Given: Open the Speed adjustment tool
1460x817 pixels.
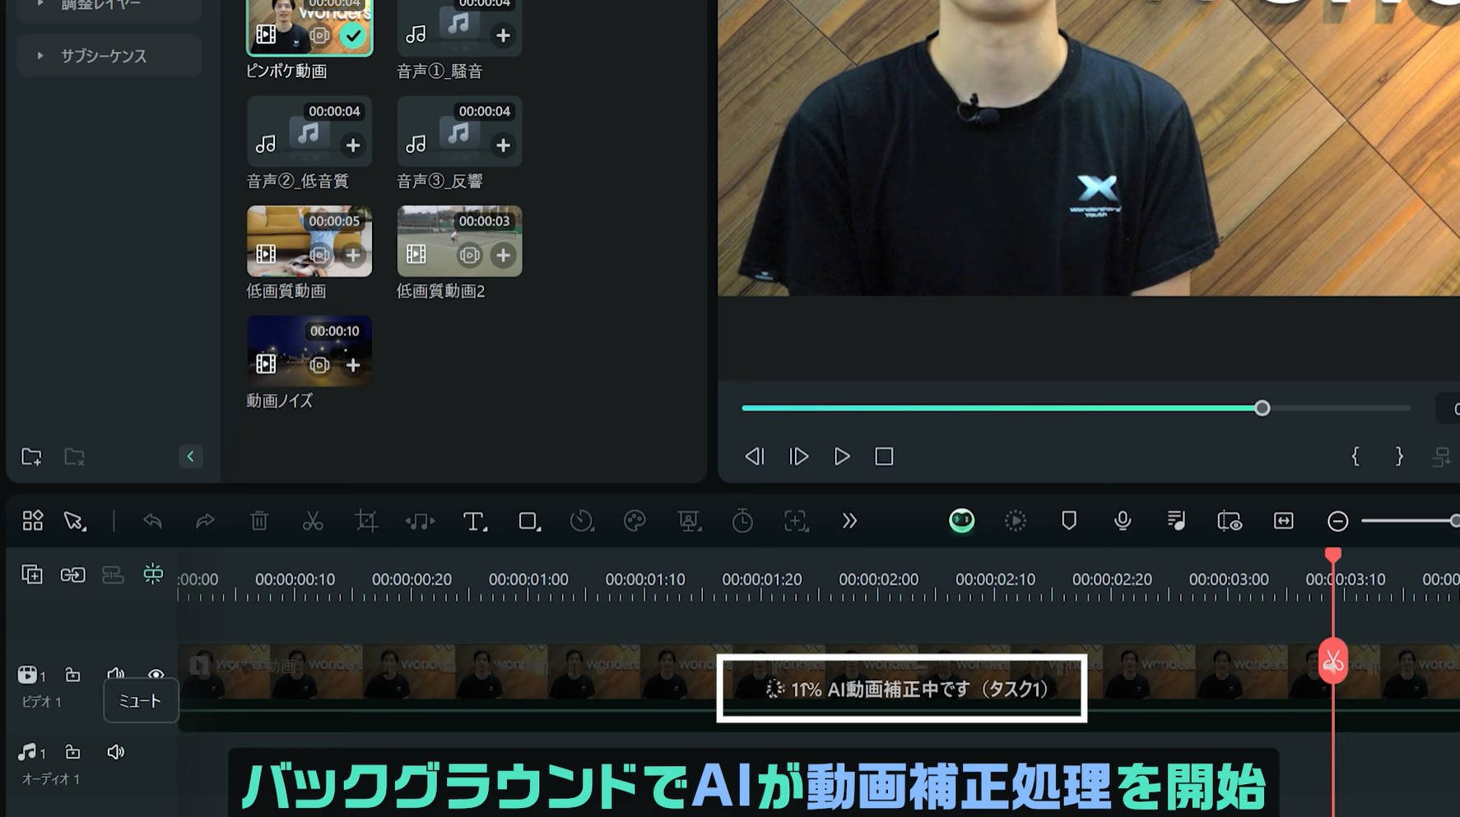Looking at the screenshot, I should pos(583,521).
